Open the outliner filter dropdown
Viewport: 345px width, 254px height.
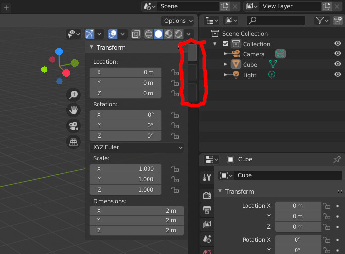322,21
